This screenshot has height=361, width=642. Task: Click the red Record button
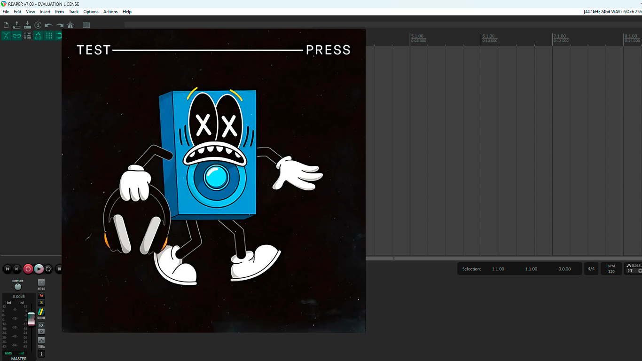tap(28, 269)
